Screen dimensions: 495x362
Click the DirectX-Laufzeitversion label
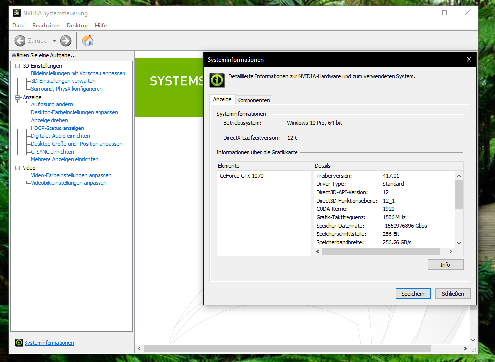tap(251, 138)
